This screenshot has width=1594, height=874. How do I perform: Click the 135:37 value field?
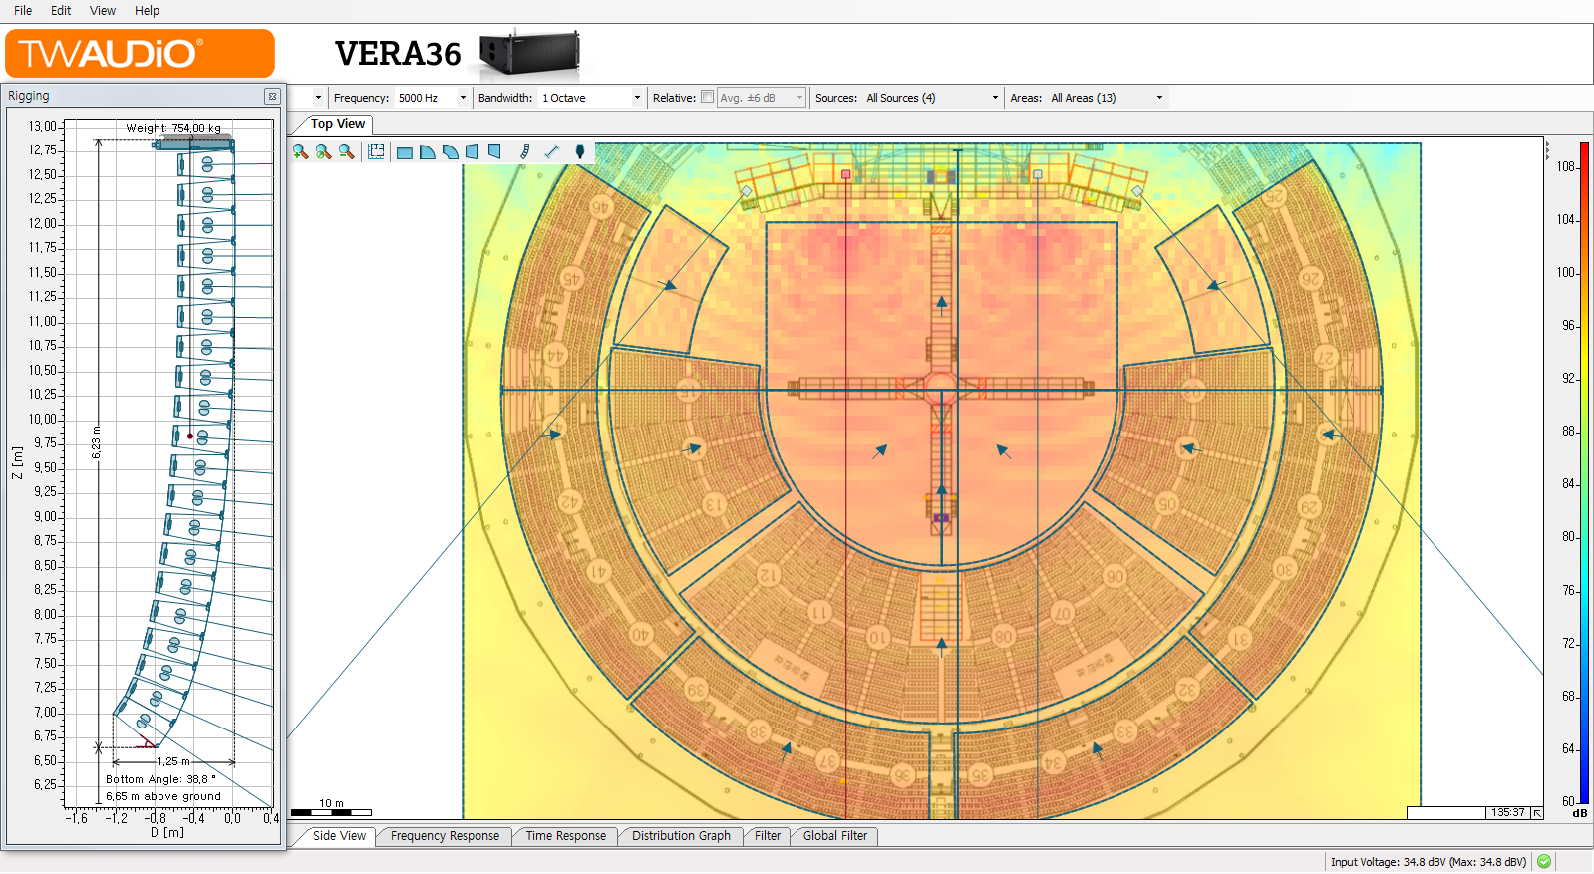1507,813
